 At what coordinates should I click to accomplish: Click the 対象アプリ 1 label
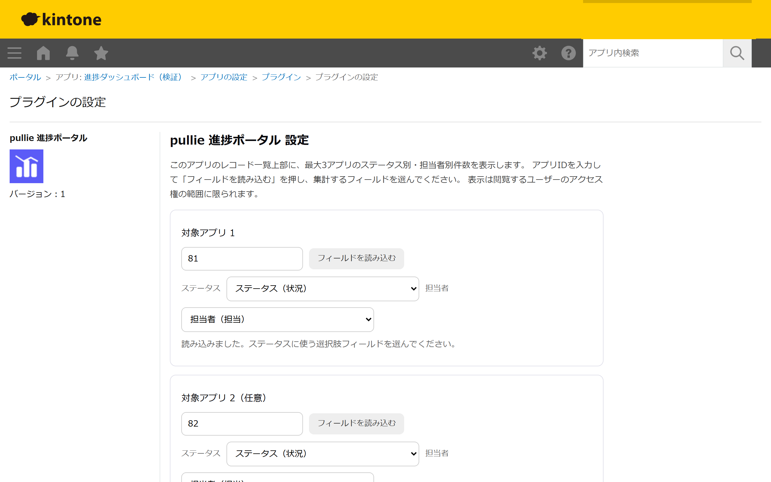pos(208,233)
